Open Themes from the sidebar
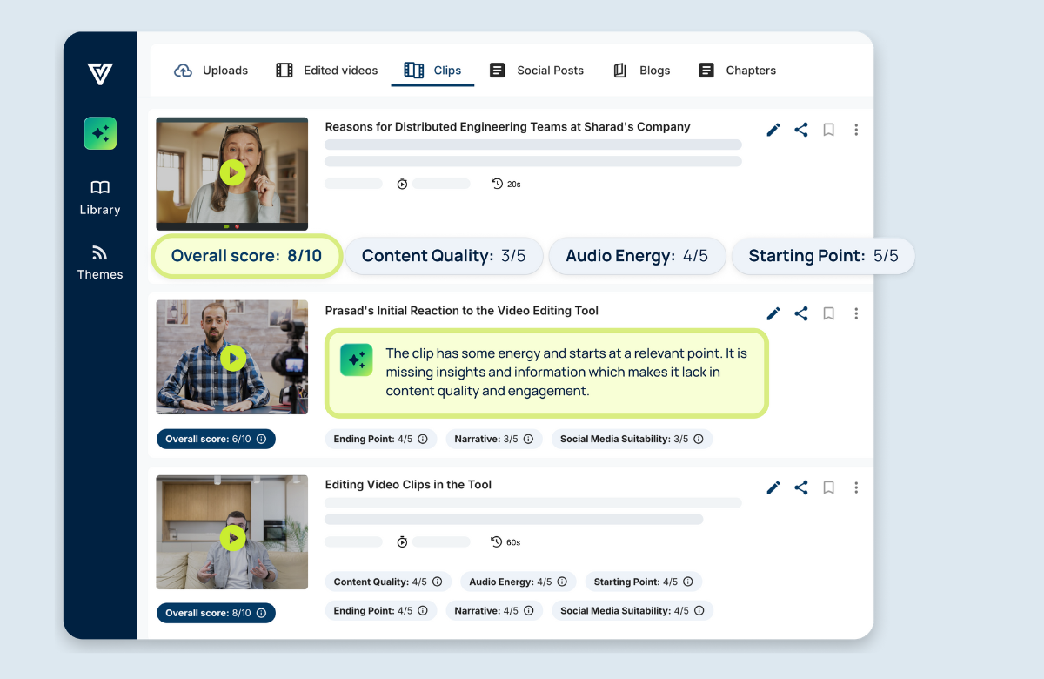The width and height of the screenshot is (1044, 679). pos(100,262)
